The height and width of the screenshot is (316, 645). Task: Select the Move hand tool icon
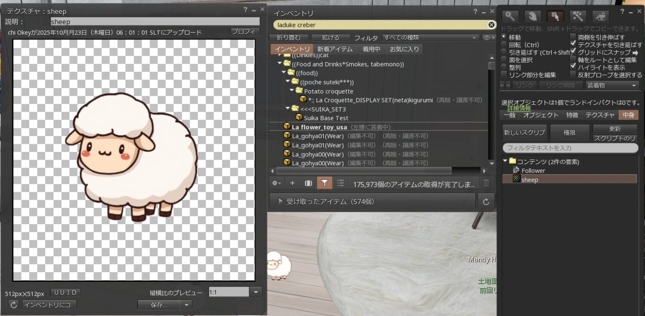tap(532, 16)
